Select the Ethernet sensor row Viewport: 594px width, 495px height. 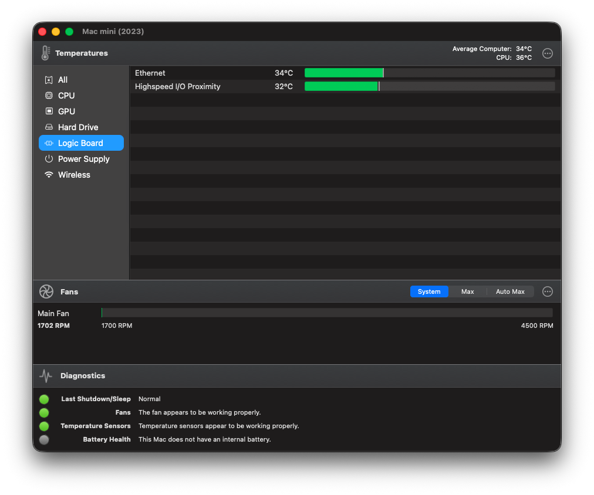coord(345,73)
